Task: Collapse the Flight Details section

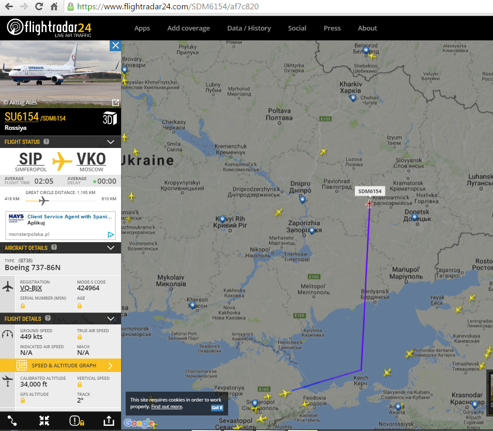Action: point(111,319)
